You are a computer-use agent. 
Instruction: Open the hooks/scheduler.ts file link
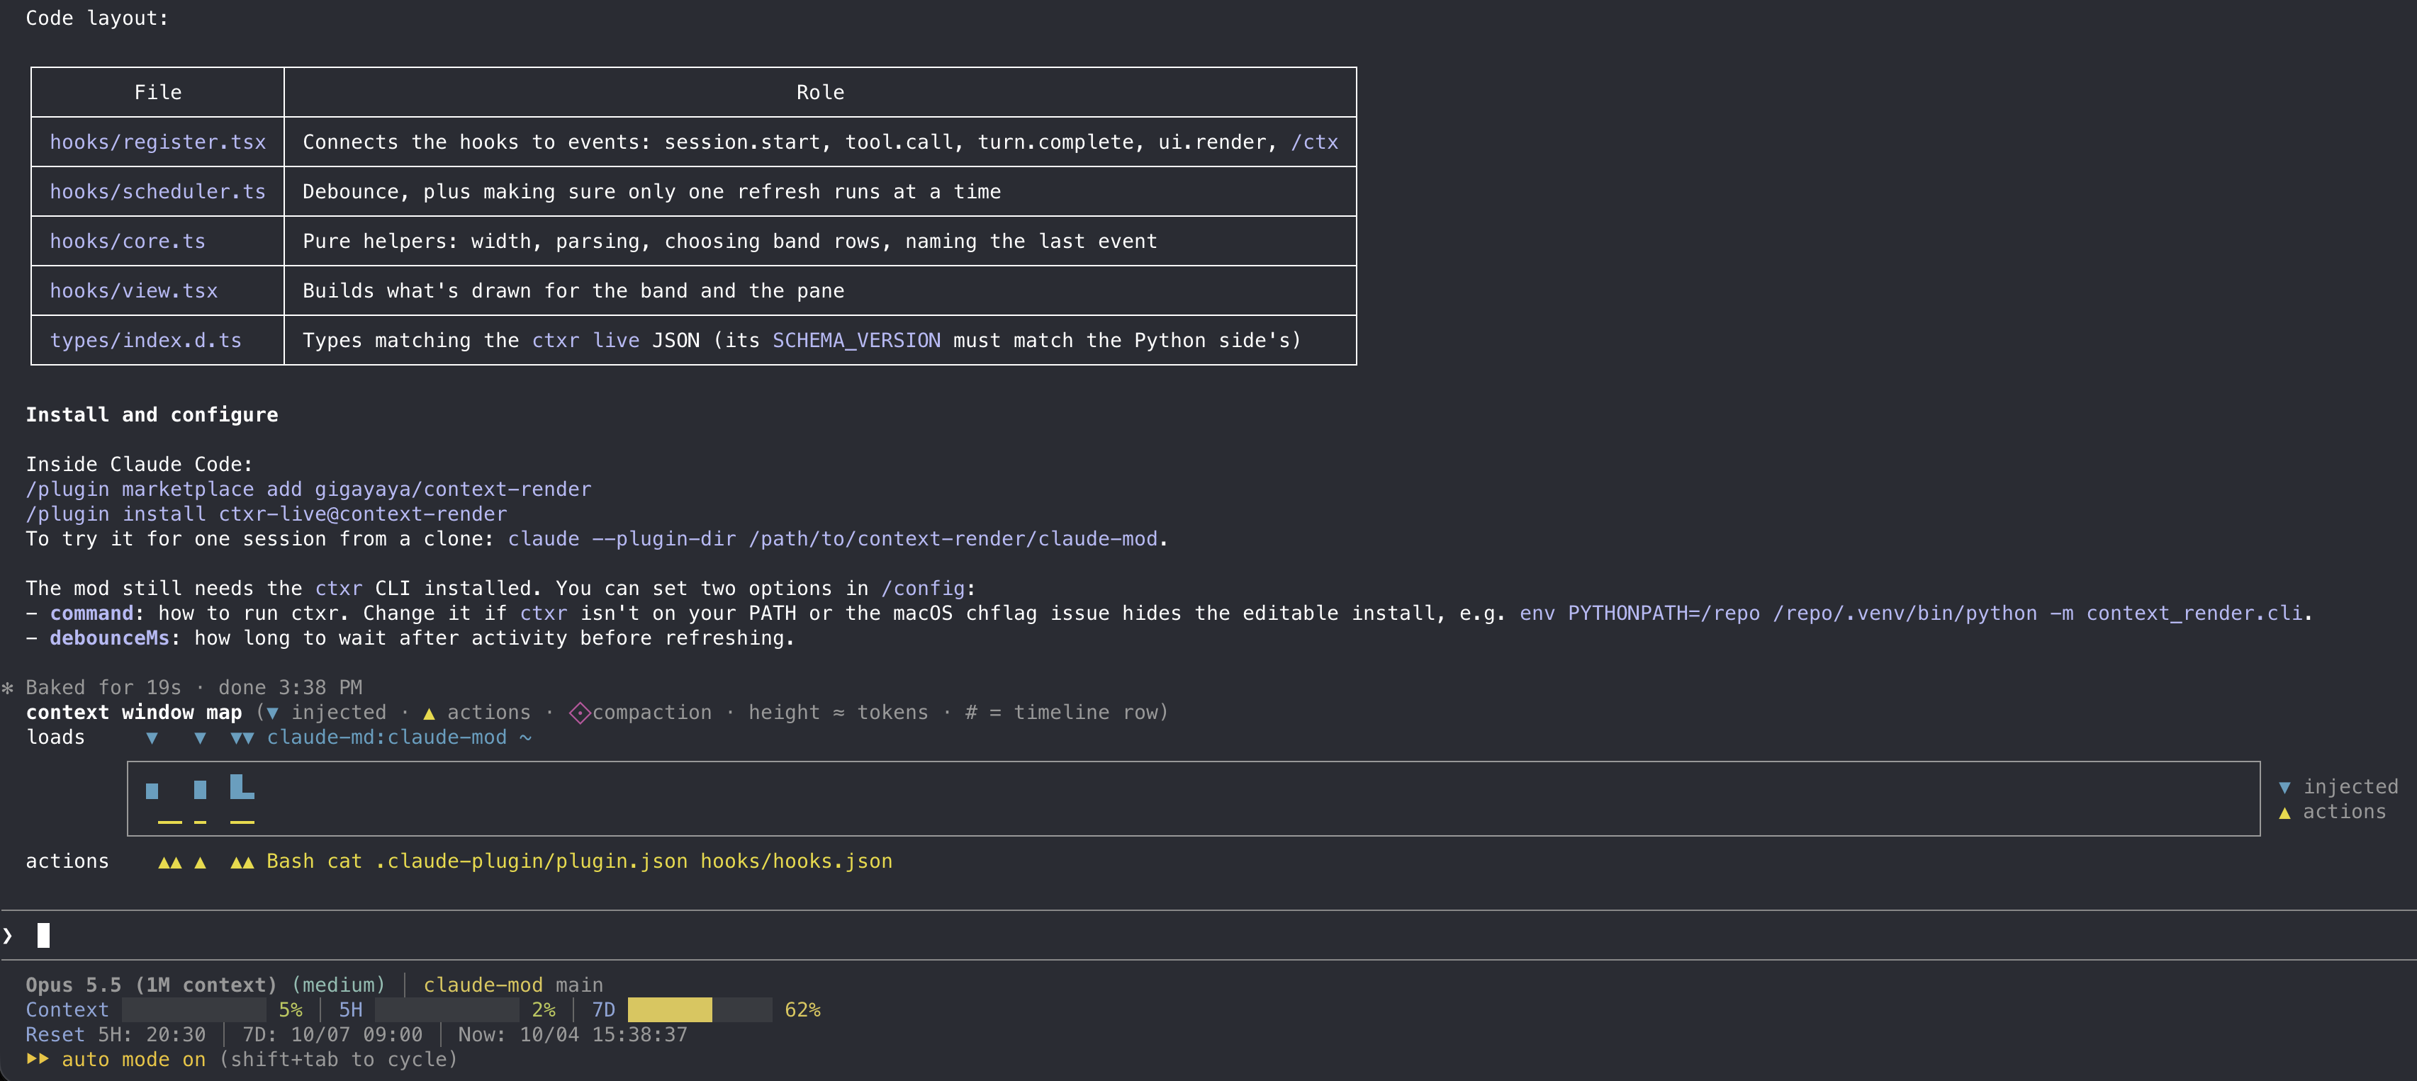(x=157, y=192)
